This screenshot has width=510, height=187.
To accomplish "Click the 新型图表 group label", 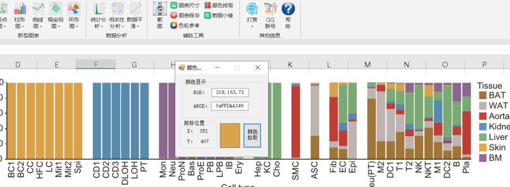I will (x=29, y=35).
